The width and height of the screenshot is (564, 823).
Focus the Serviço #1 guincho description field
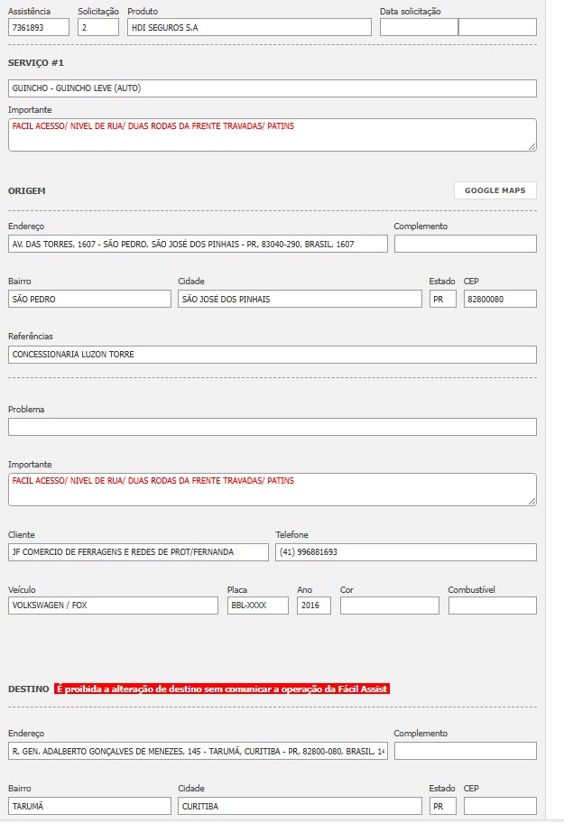point(272,88)
